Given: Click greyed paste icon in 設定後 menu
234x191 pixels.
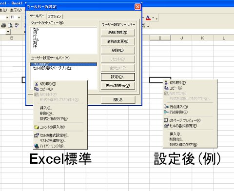Looking at the screenshot, I should click(166, 93).
